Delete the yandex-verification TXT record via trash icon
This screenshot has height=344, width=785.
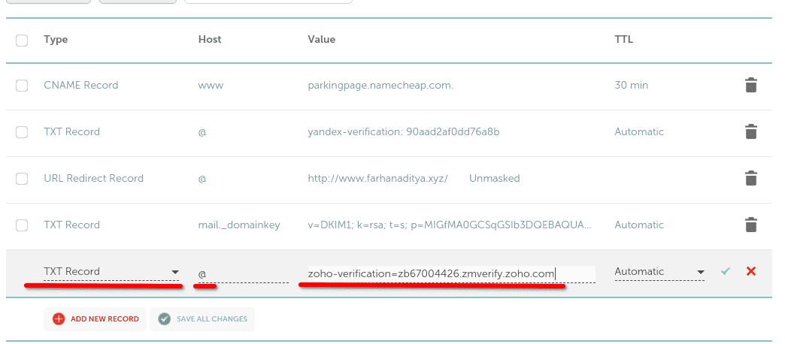(x=750, y=132)
